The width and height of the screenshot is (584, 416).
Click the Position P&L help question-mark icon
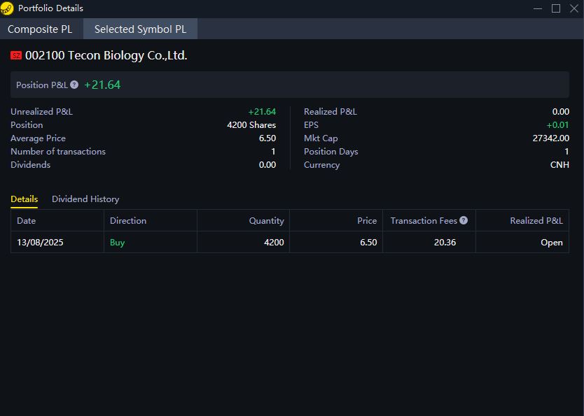coord(74,85)
